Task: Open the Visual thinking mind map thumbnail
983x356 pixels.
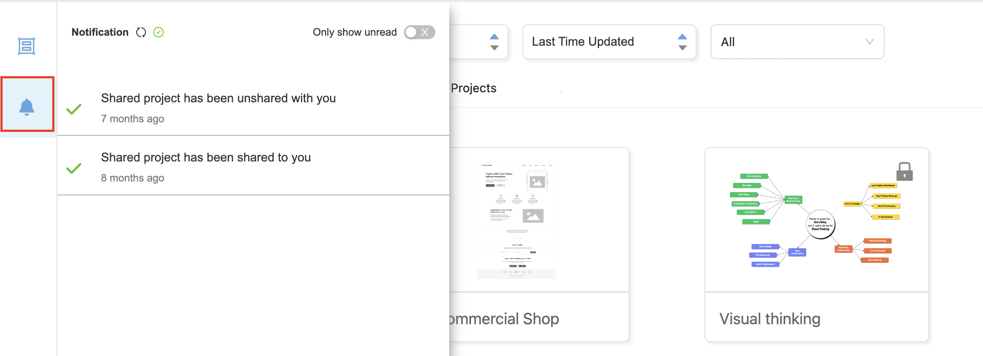Action: [816, 220]
